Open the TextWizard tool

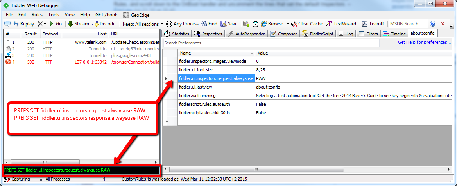341,24
